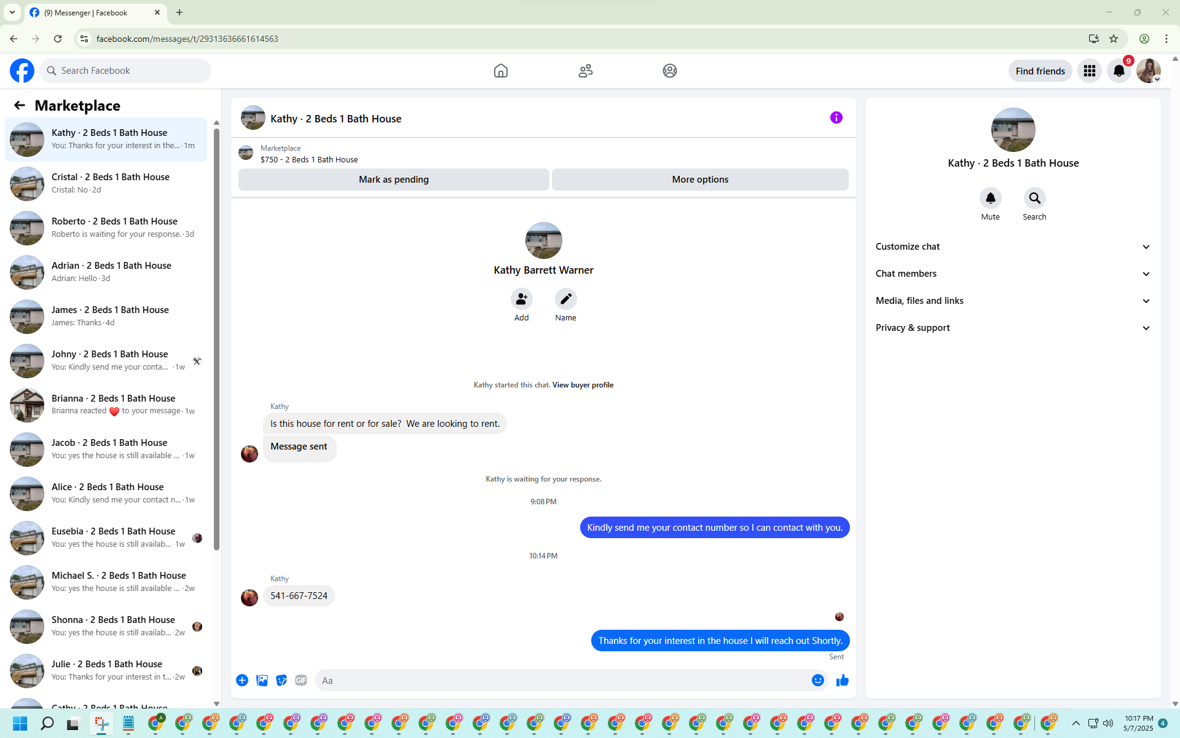Open the emoji picker in message box
The width and height of the screenshot is (1180, 738).
[817, 680]
